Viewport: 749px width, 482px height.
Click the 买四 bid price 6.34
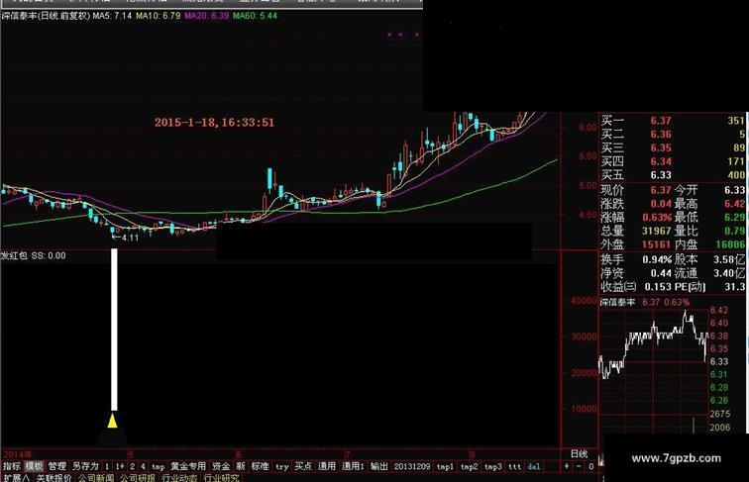(661, 161)
